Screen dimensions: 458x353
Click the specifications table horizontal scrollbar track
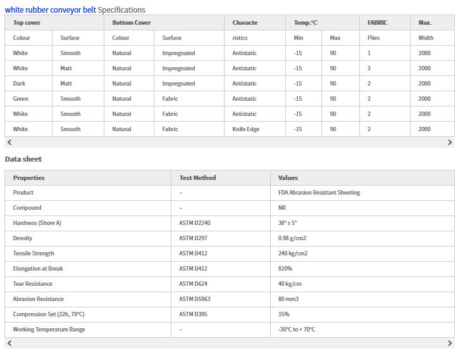coord(229,143)
